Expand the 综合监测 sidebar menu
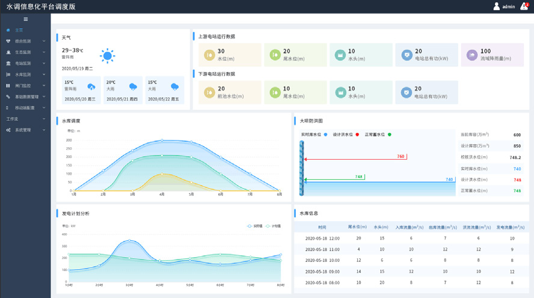 [25, 41]
